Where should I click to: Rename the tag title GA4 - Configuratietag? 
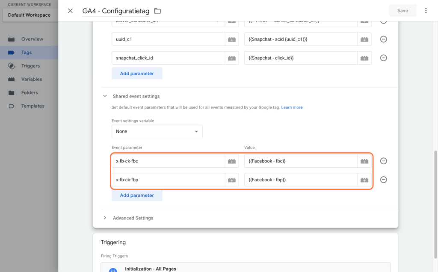[115, 11]
